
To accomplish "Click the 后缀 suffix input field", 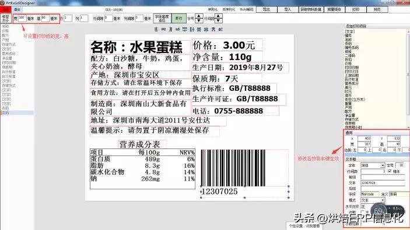I will click(x=383, y=189).
